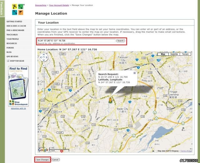Open Your Profile menu item
This screenshot has width=200, height=163.
[12, 39]
